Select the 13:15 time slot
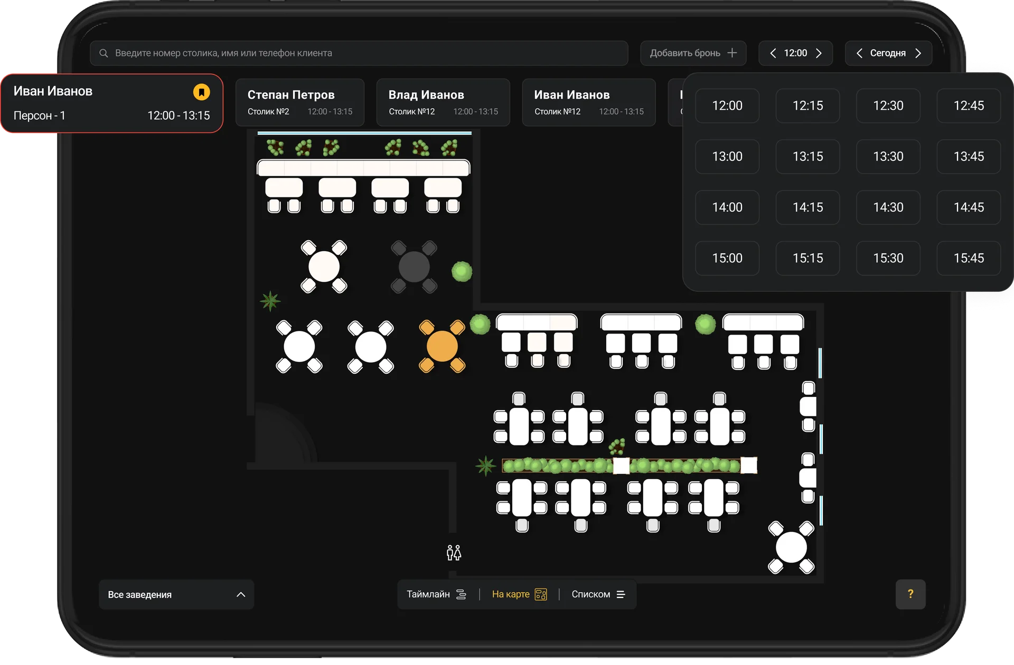Image resolution: width=1014 pixels, height=665 pixels. click(x=808, y=157)
